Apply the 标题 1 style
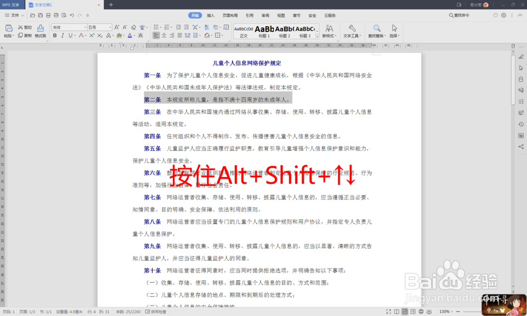The width and height of the screenshot is (527, 316). pos(264,30)
